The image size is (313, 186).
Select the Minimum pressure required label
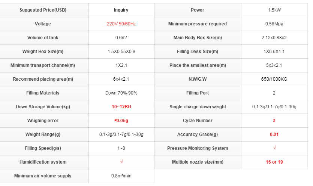pos(197,24)
